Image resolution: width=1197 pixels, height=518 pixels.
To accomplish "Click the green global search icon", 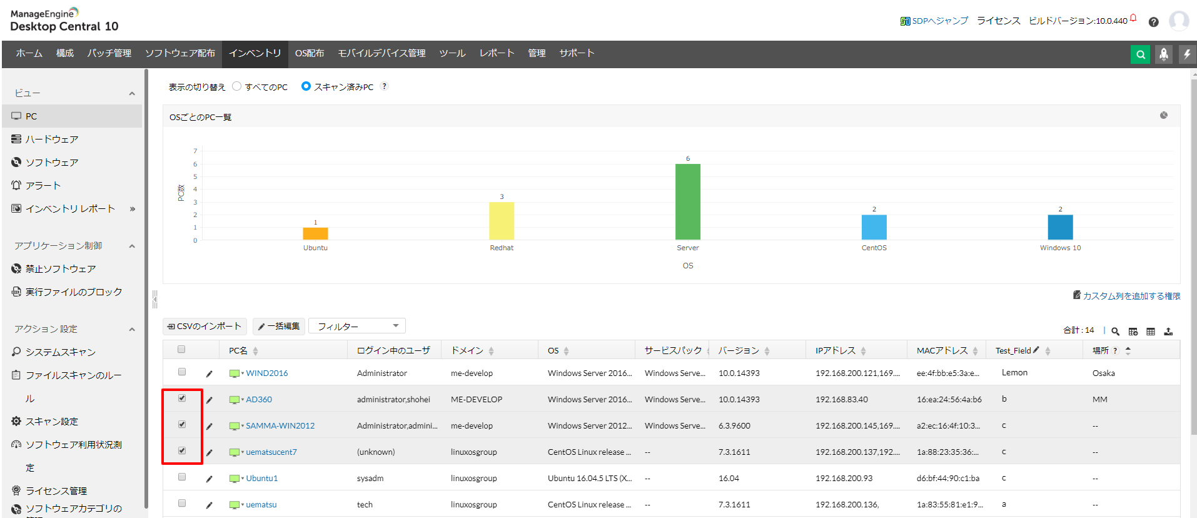I will [1140, 54].
